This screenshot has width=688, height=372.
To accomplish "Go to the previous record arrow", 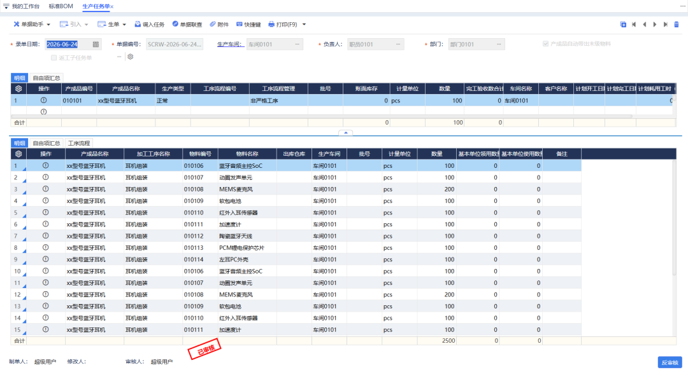I will (645, 25).
